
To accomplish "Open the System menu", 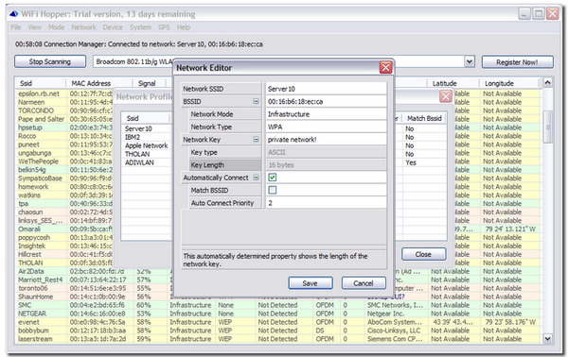I will point(140,27).
